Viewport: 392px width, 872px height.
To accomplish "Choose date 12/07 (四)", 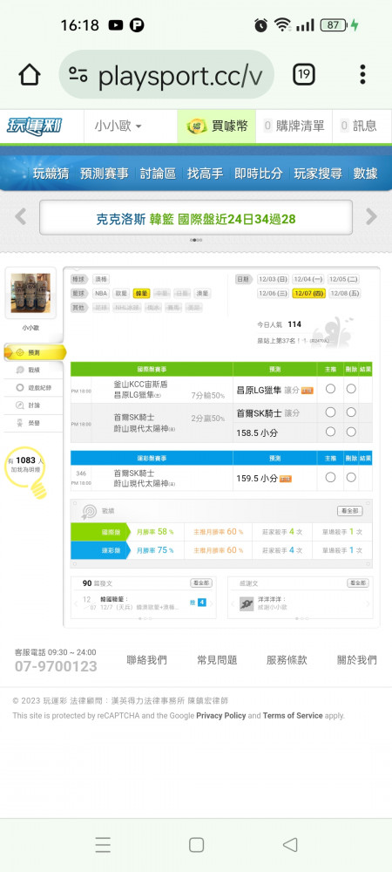I will tap(308, 293).
